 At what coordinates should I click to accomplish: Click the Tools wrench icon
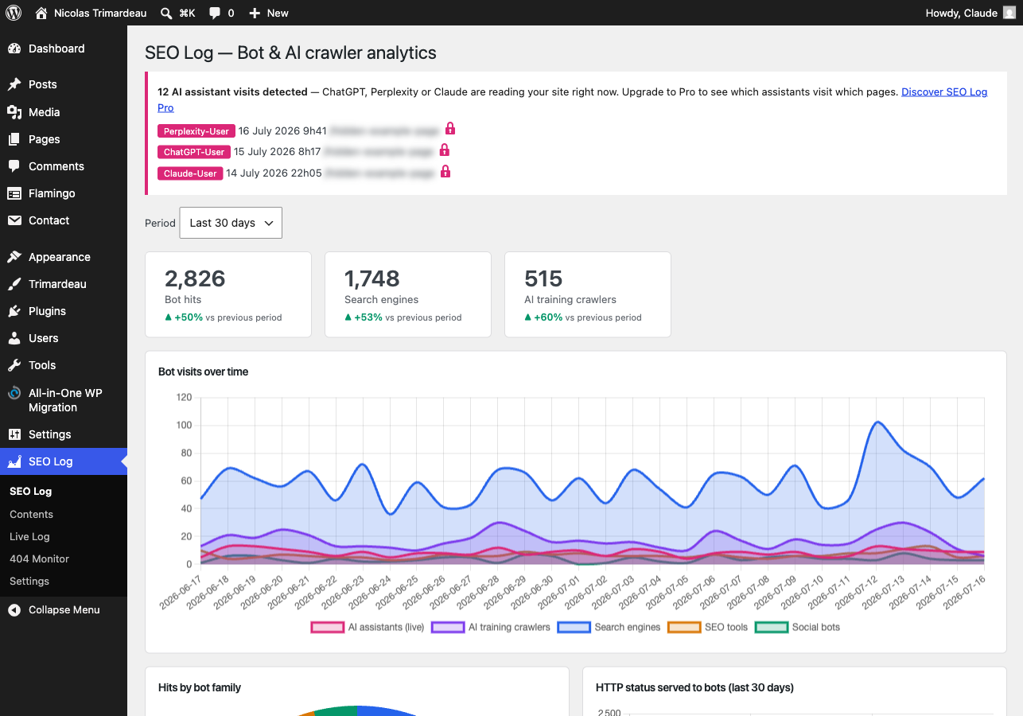[14, 365]
